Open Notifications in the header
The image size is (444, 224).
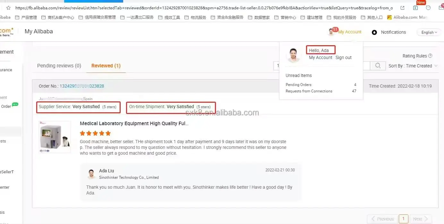click(x=393, y=32)
